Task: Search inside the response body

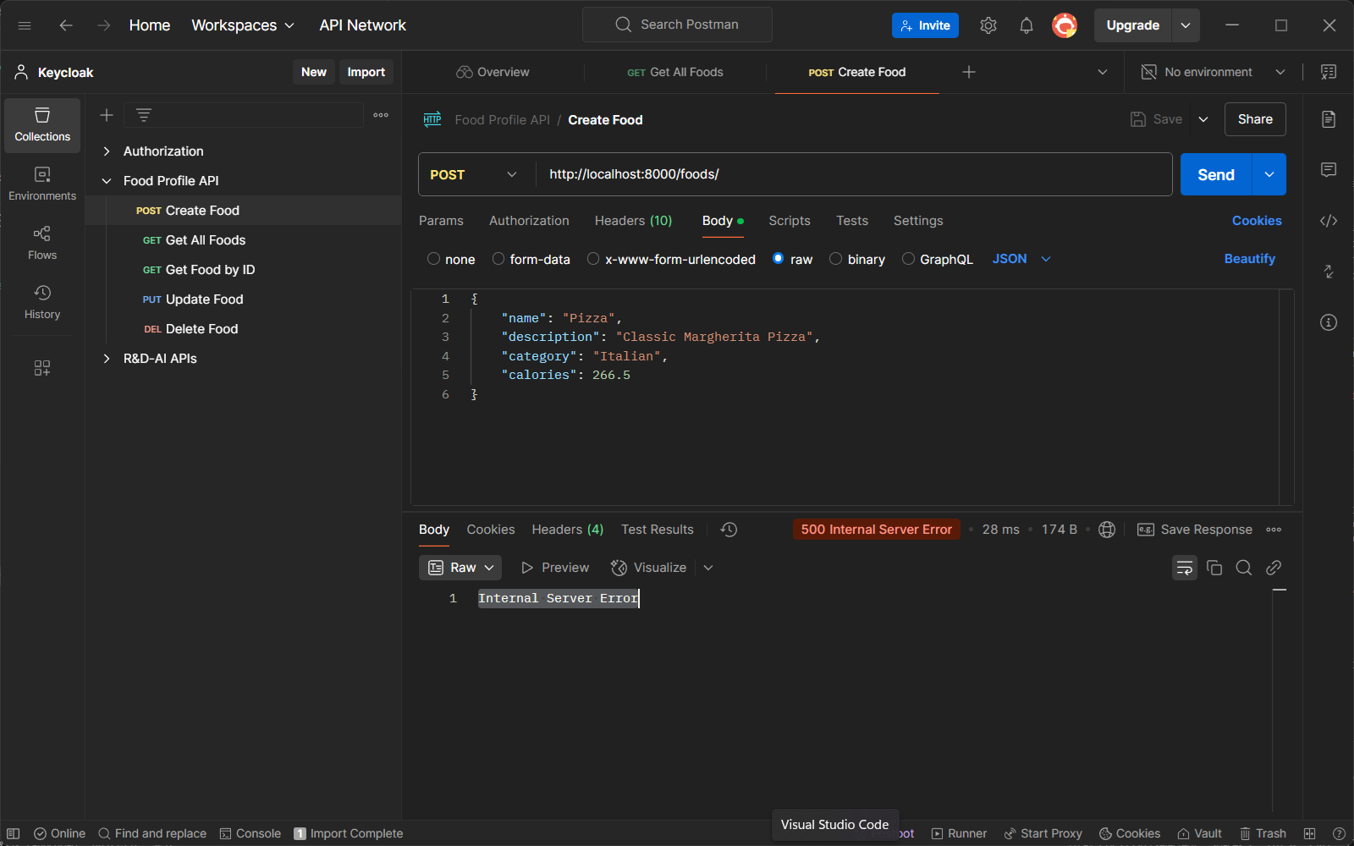Action: [x=1244, y=568]
